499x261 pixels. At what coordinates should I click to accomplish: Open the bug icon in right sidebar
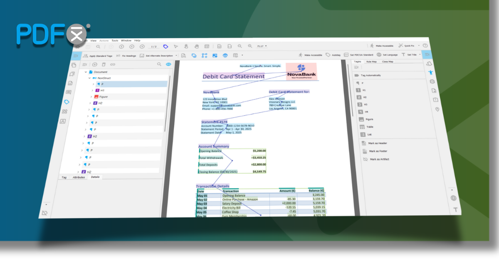click(432, 81)
